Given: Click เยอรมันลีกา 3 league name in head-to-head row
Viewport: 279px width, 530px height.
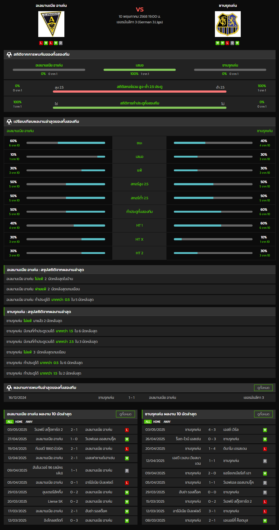Looking at the screenshot, I should point(254,398).
